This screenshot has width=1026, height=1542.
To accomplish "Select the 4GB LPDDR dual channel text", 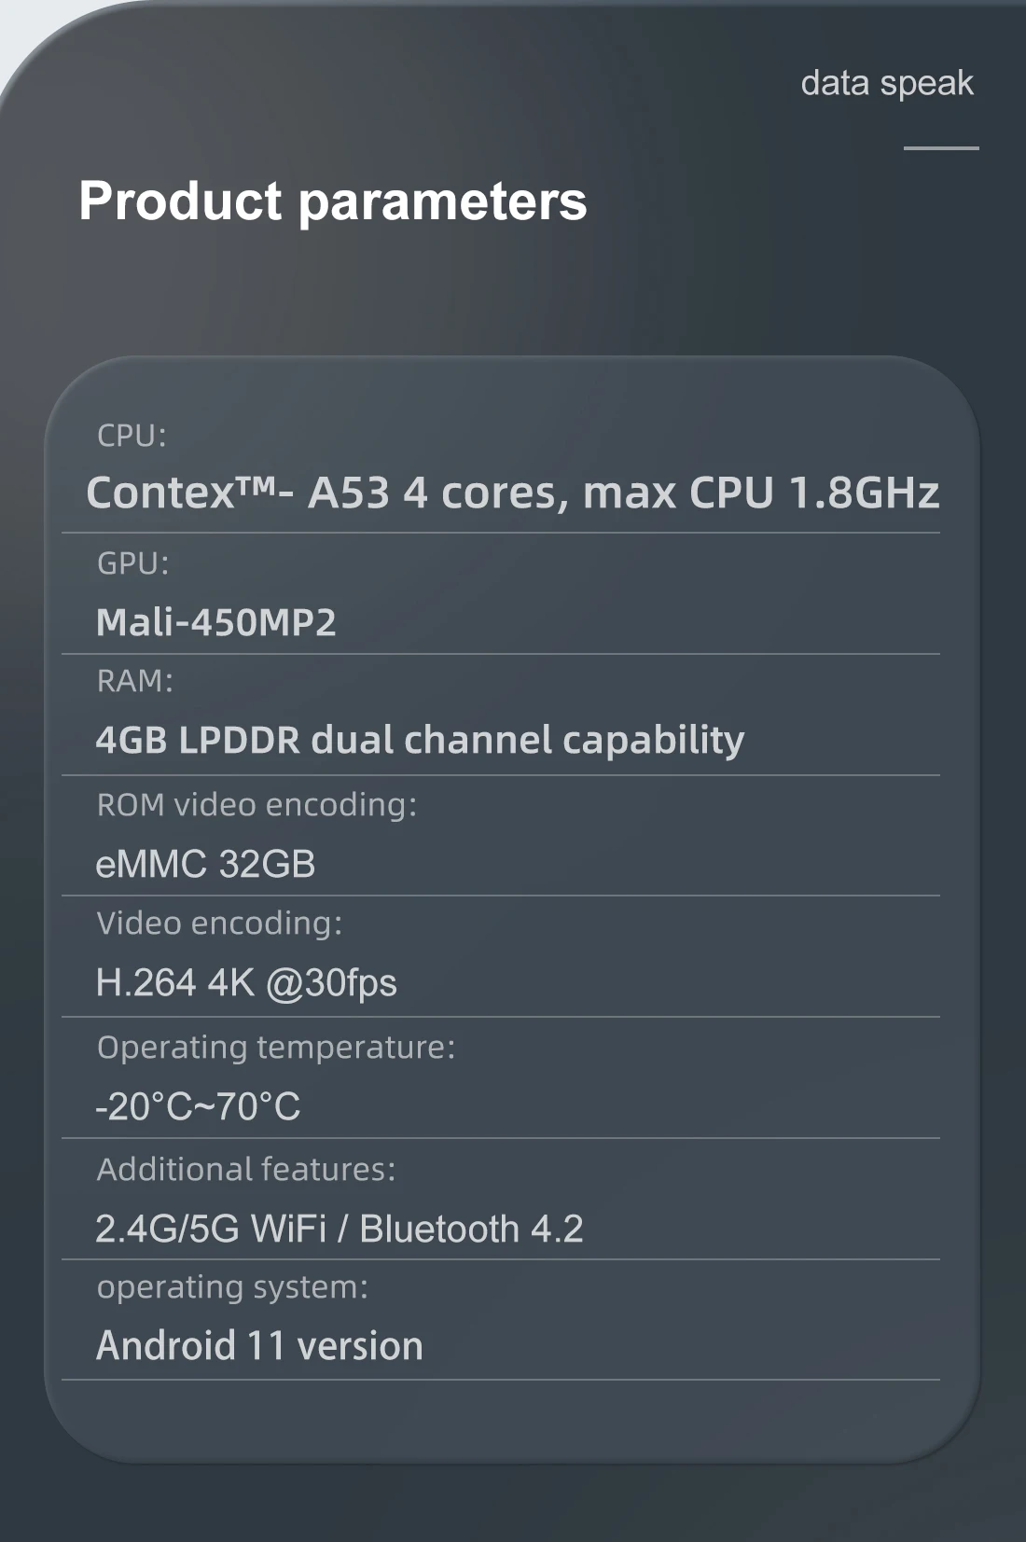I will tap(420, 740).
